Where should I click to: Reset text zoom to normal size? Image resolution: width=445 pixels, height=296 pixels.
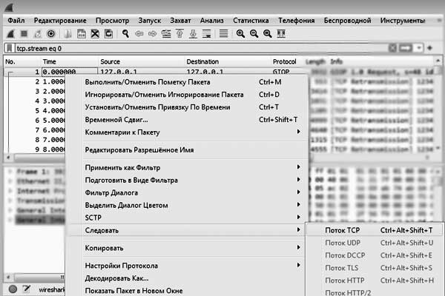point(267,34)
